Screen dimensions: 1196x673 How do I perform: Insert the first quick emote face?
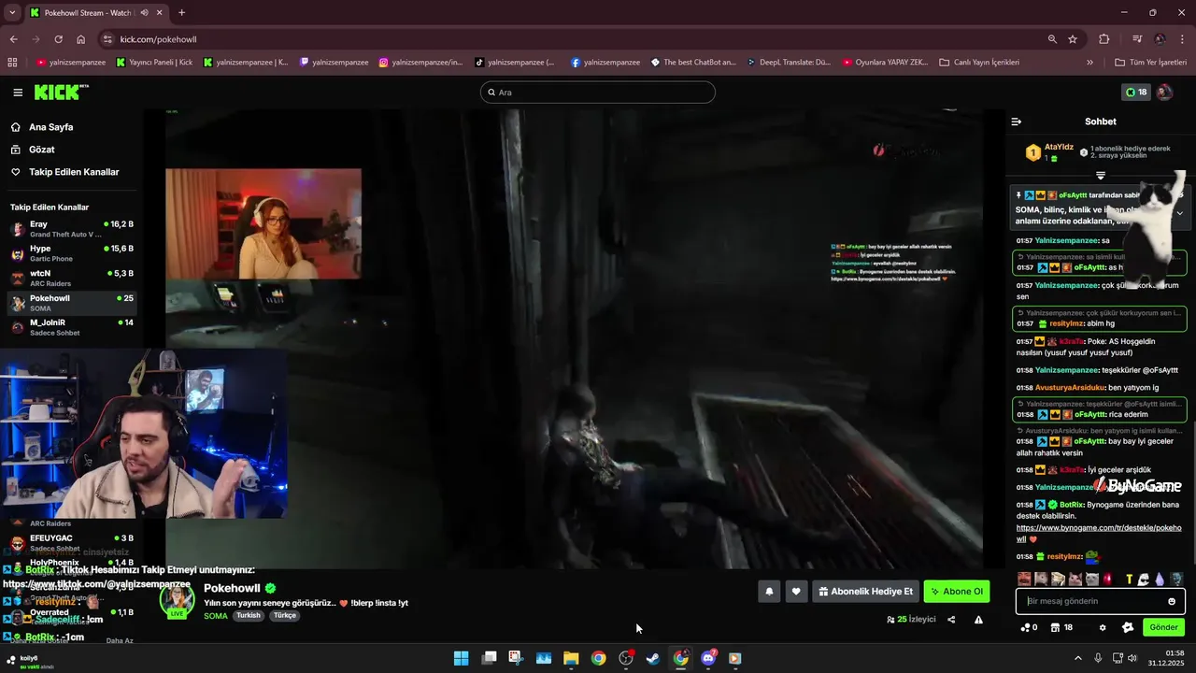[x=1025, y=580]
